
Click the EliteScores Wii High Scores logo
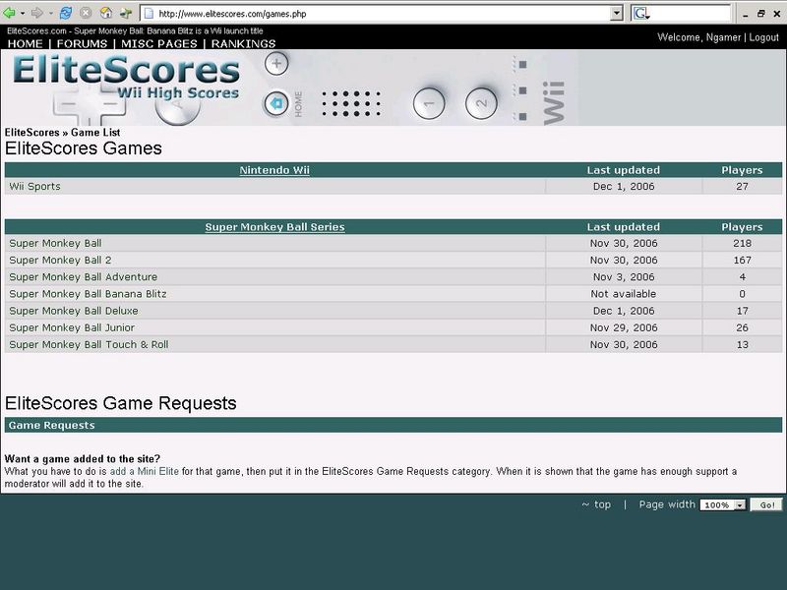point(126,78)
